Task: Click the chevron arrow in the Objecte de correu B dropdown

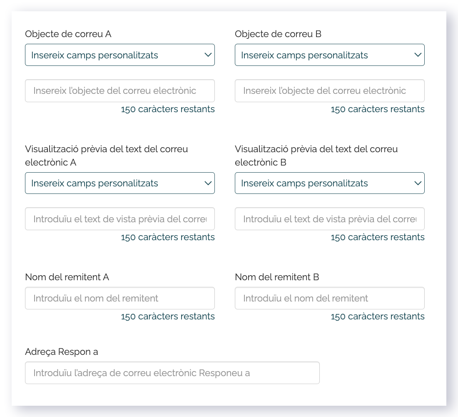Action: click(x=418, y=55)
